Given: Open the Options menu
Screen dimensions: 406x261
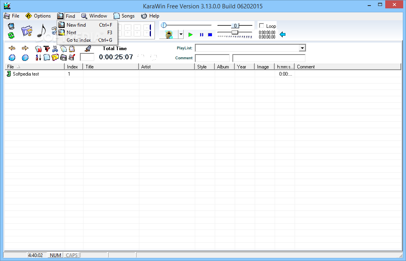Looking at the screenshot, I should 38,16.
